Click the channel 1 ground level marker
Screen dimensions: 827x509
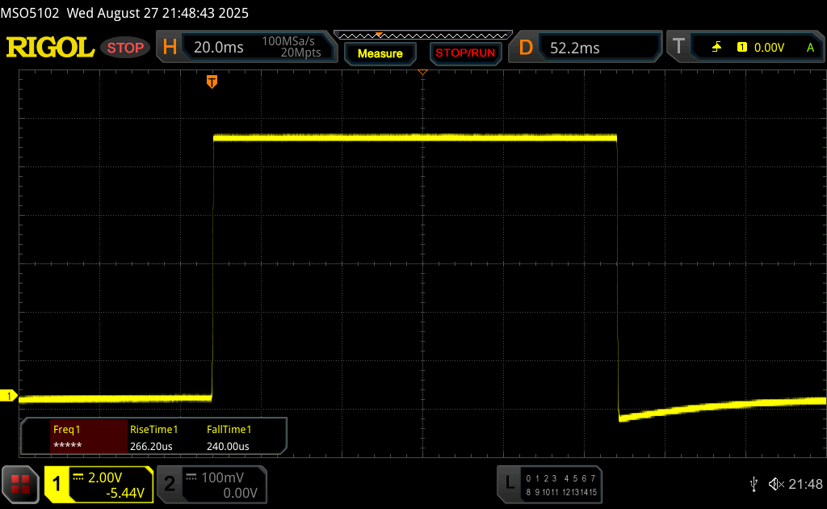click(x=8, y=396)
